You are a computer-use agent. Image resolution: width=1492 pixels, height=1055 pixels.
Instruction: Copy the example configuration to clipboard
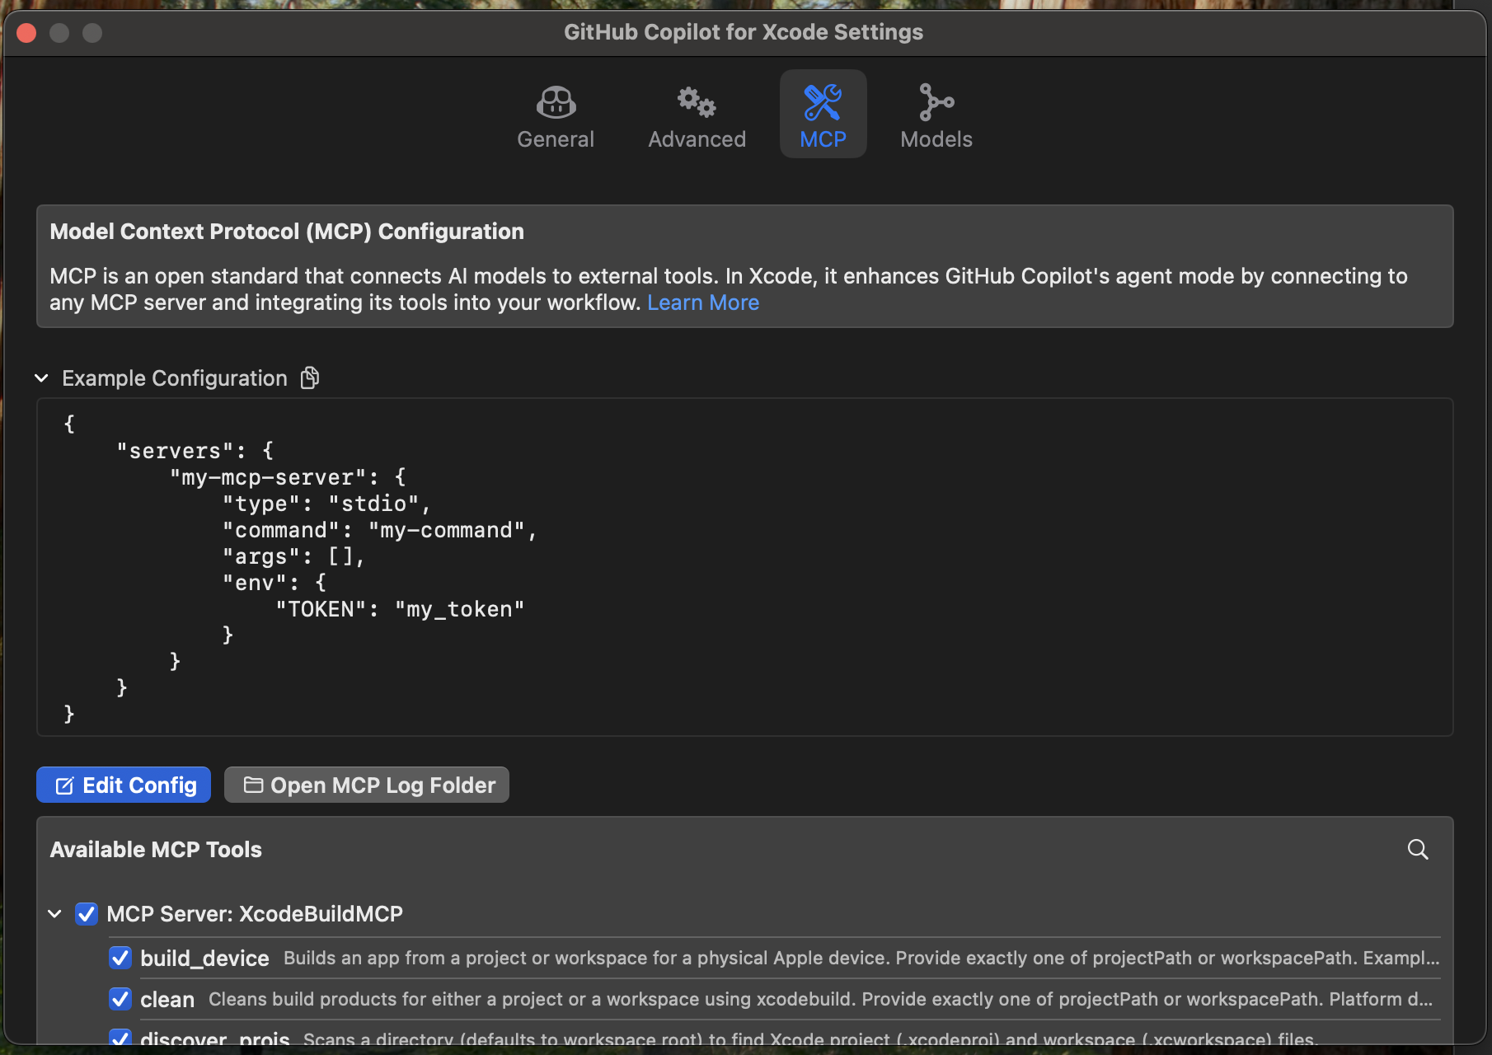pos(310,378)
